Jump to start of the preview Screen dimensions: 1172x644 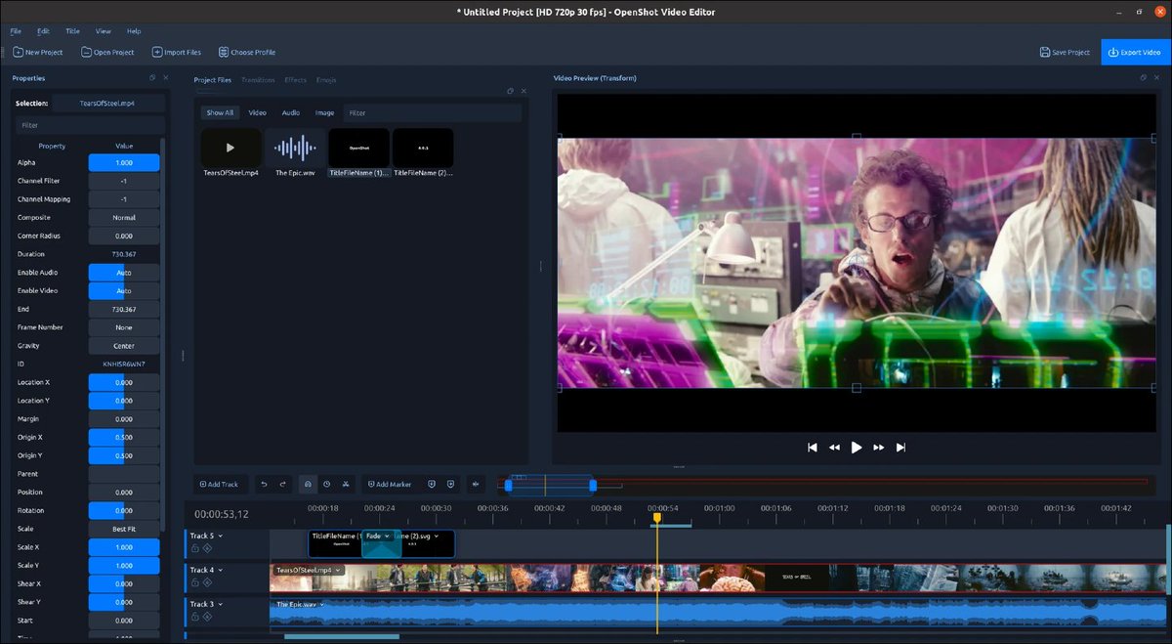click(x=812, y=448)
